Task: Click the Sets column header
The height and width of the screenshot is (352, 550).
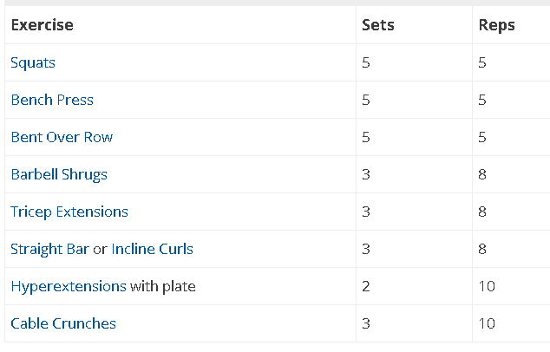Action: [377, 25]
